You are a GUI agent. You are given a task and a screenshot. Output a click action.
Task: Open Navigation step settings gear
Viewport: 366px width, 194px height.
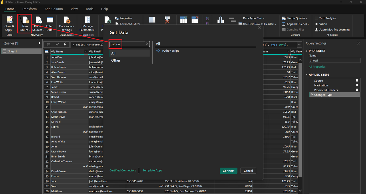click(357, 85)
